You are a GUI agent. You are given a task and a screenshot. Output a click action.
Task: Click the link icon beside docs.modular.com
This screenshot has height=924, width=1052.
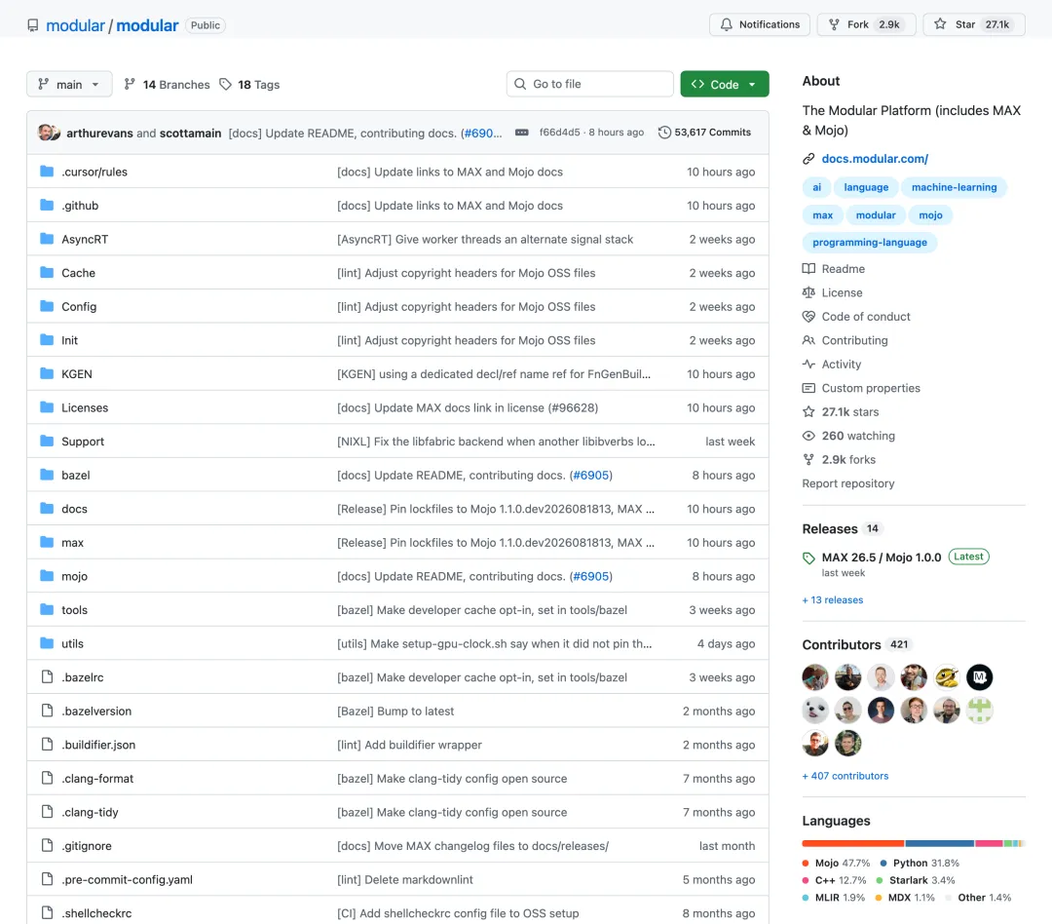tap(808, 159)
